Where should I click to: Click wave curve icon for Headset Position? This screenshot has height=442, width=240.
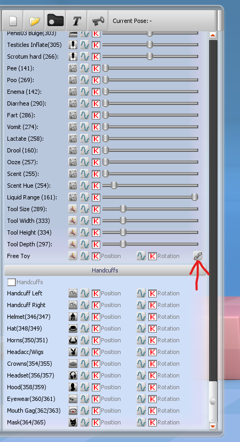click(85, 375)
